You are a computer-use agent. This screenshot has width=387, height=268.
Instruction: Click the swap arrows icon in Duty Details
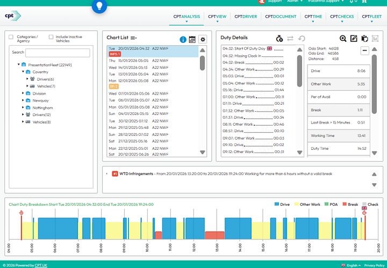(x=290, y=39)
